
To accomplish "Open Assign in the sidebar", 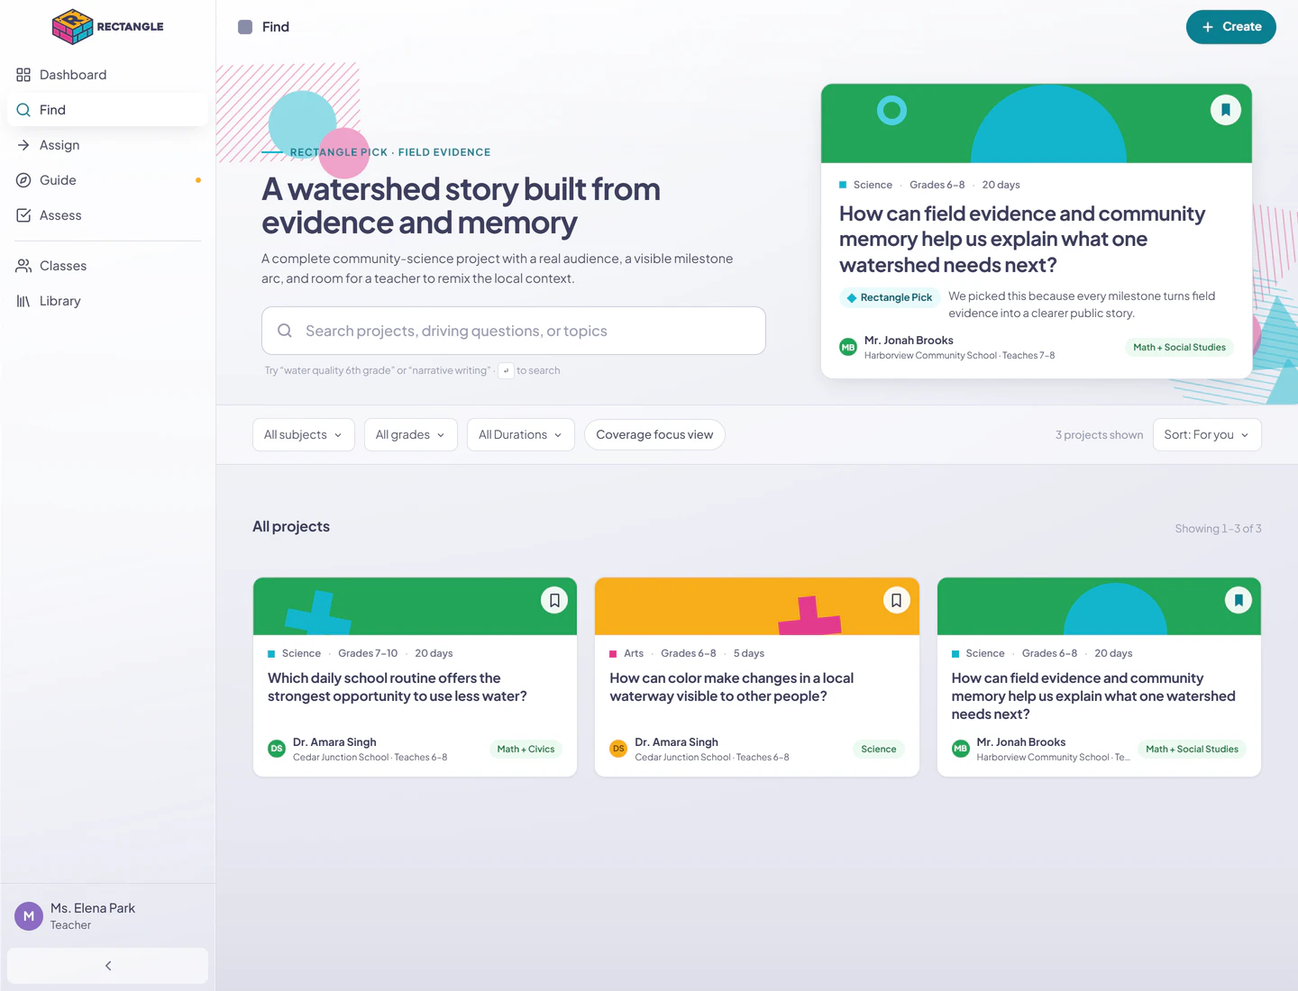I will (108, 145).
